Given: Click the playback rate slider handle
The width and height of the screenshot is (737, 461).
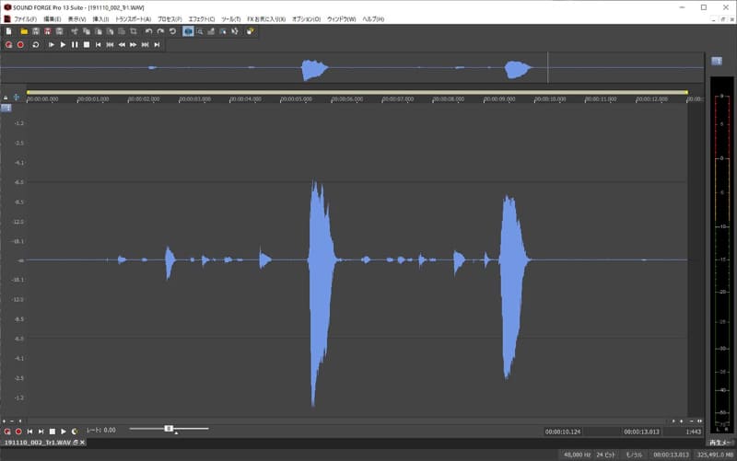Looking at the screenshot, I should pyautogui.click(x=169, y=429).
